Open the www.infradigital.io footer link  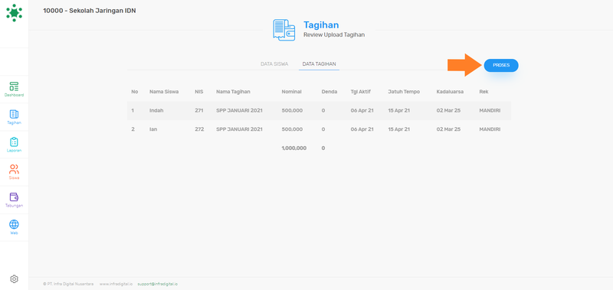(x=116, y=284)
